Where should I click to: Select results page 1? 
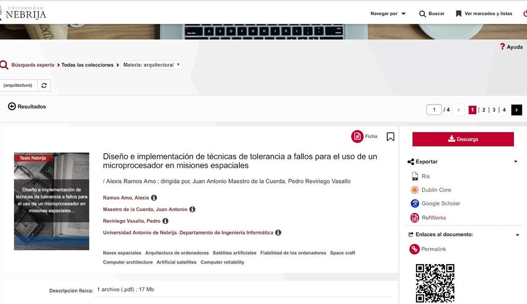tap(472, 110)
